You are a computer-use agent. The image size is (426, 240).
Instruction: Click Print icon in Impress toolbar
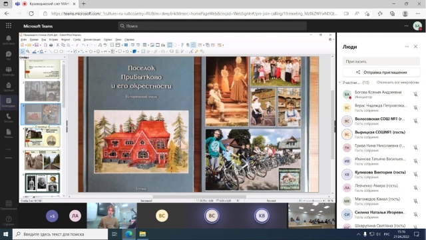point(51,45)
